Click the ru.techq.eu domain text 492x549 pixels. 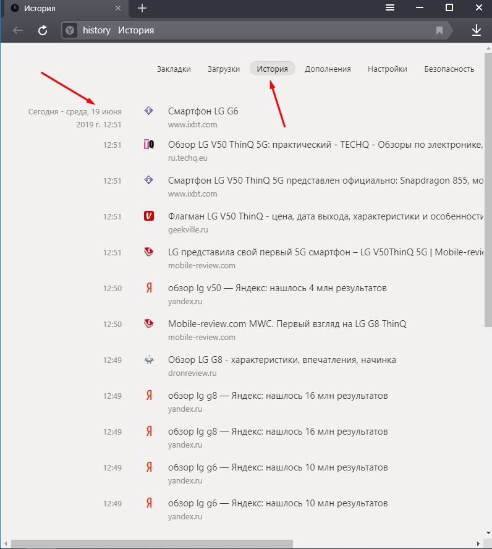(187, 158)
